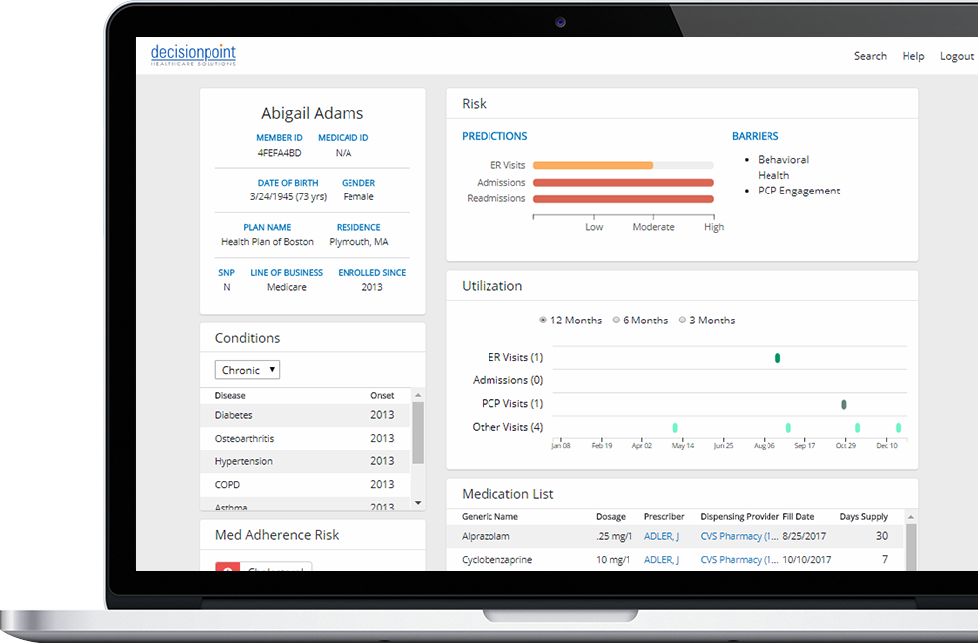Click the Other Visits marker near Oct 29
Image resolution: width=978 pixels, height=643 pixels.
857,428
